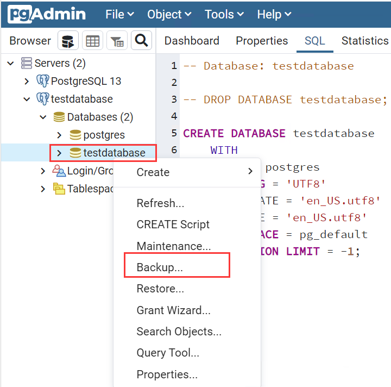Expand the PostgreSQL 13 server node
391x387 pixels.
27,81
